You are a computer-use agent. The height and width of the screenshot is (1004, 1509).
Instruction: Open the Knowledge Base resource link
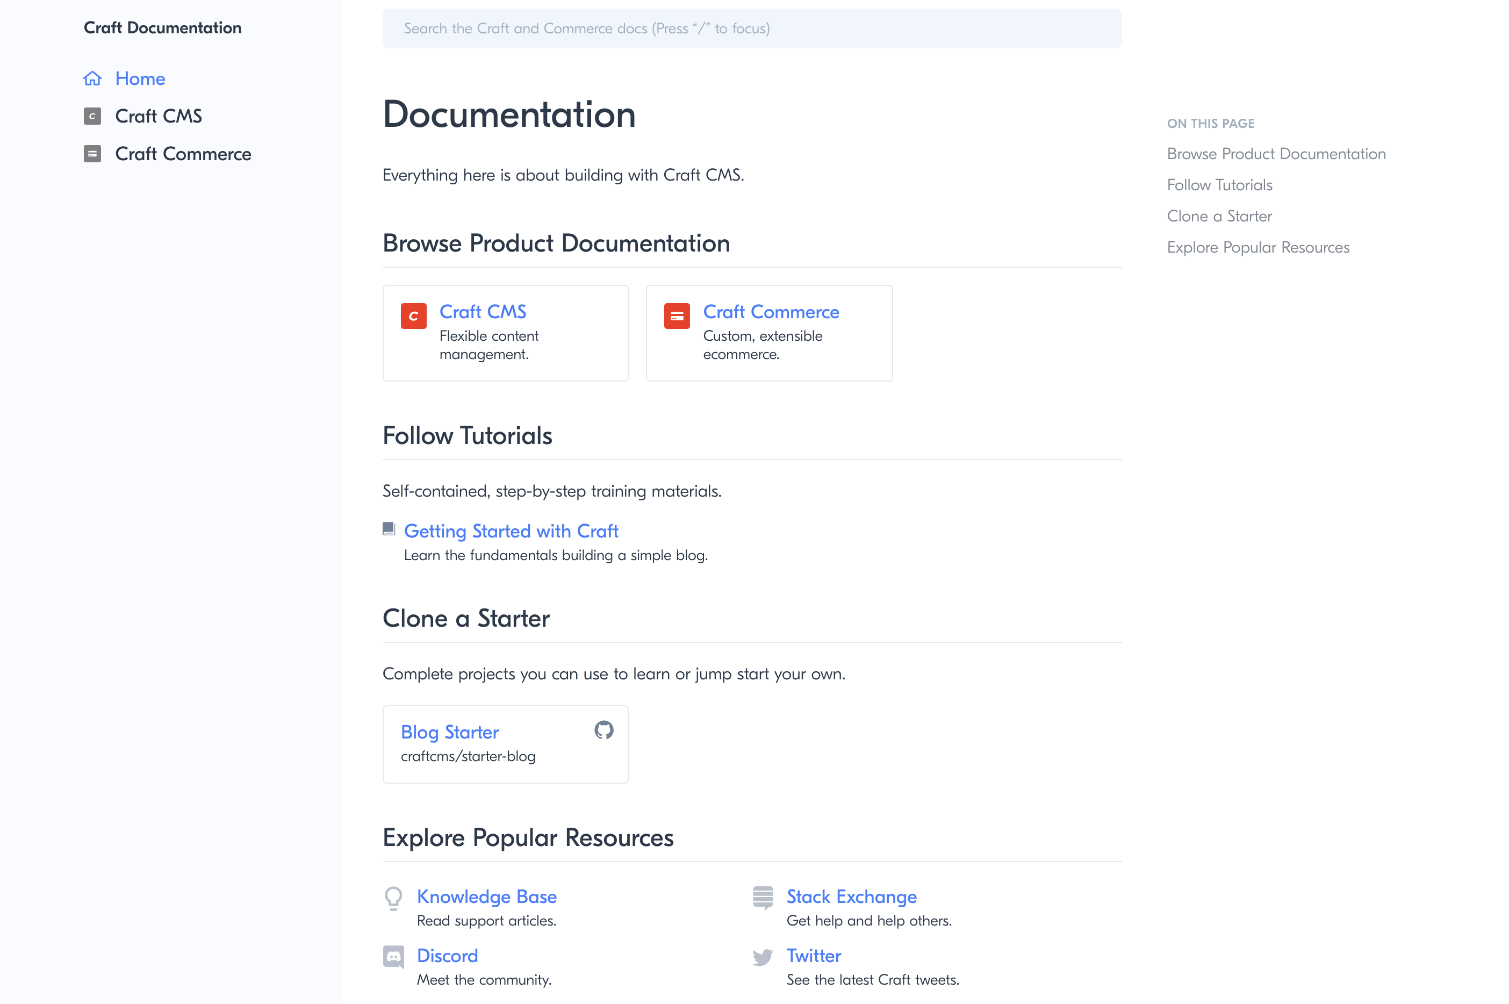[486, 897]
